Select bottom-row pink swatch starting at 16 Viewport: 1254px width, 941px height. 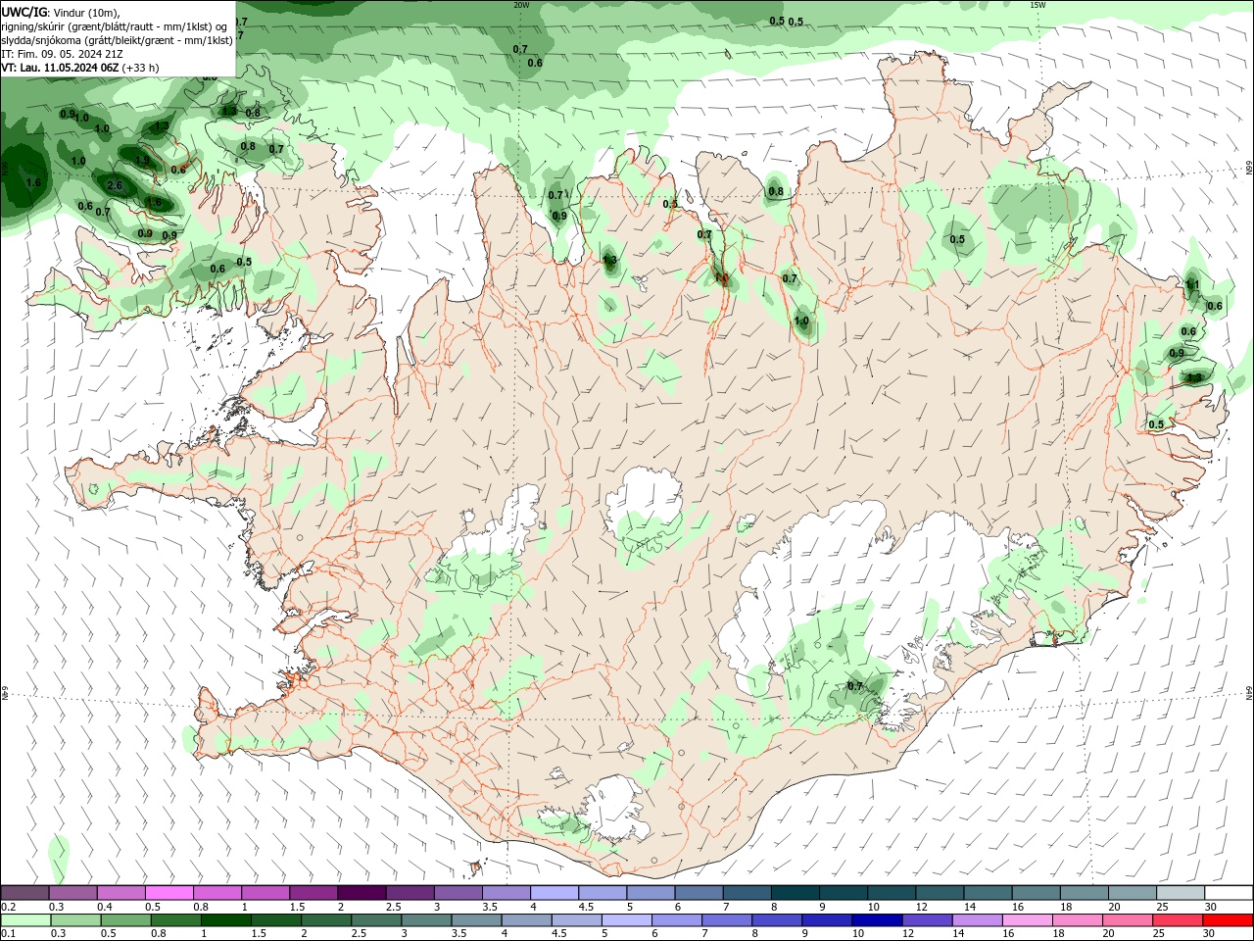(x=1026, y=920)
